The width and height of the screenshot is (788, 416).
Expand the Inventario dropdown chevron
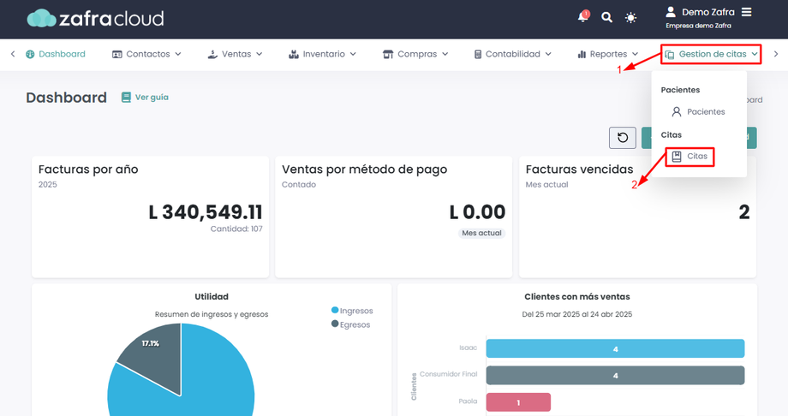click(353, 54)
